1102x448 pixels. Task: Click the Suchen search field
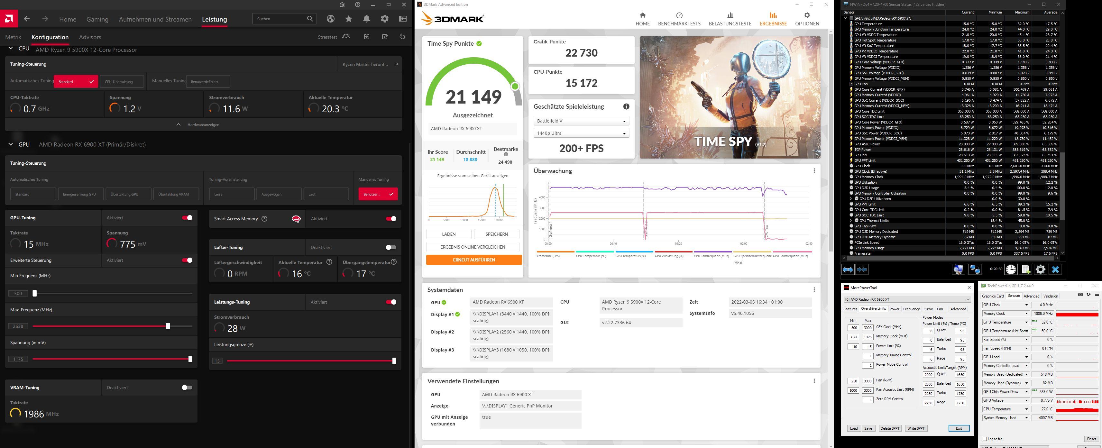(284, 19)
